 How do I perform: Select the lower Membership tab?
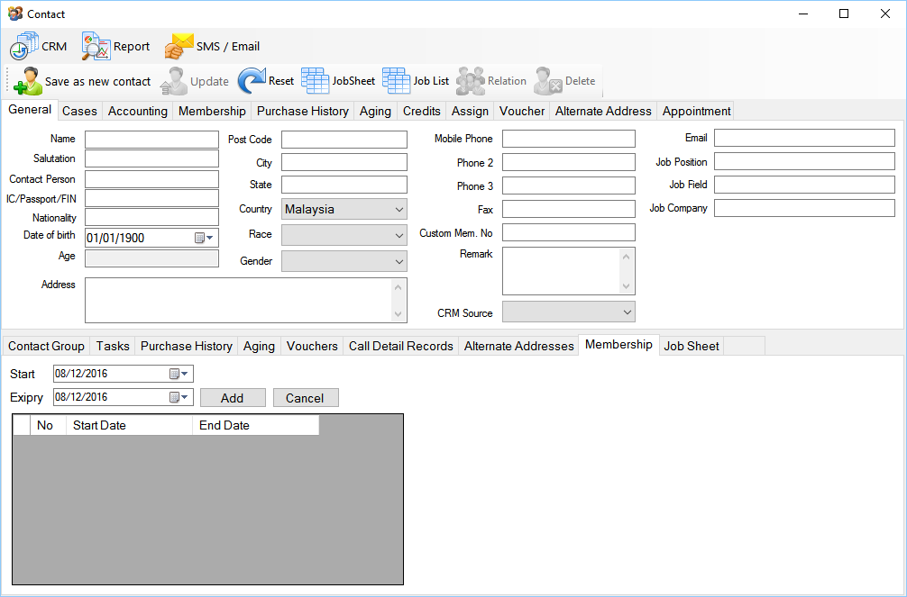[x=618, y=345]
